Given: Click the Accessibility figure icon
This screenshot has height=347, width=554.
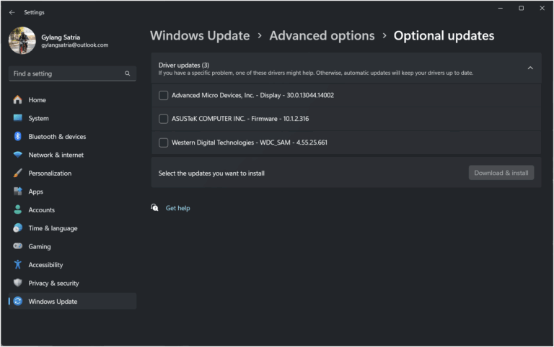Looking at the screenshot, I should (17, 264).
